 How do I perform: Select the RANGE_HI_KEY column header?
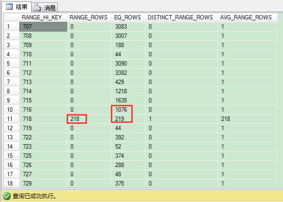pyautogui.click(x=43, y=17)
